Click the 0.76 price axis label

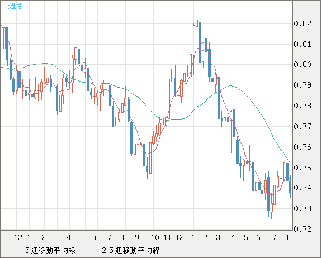(x=303, y=147)
